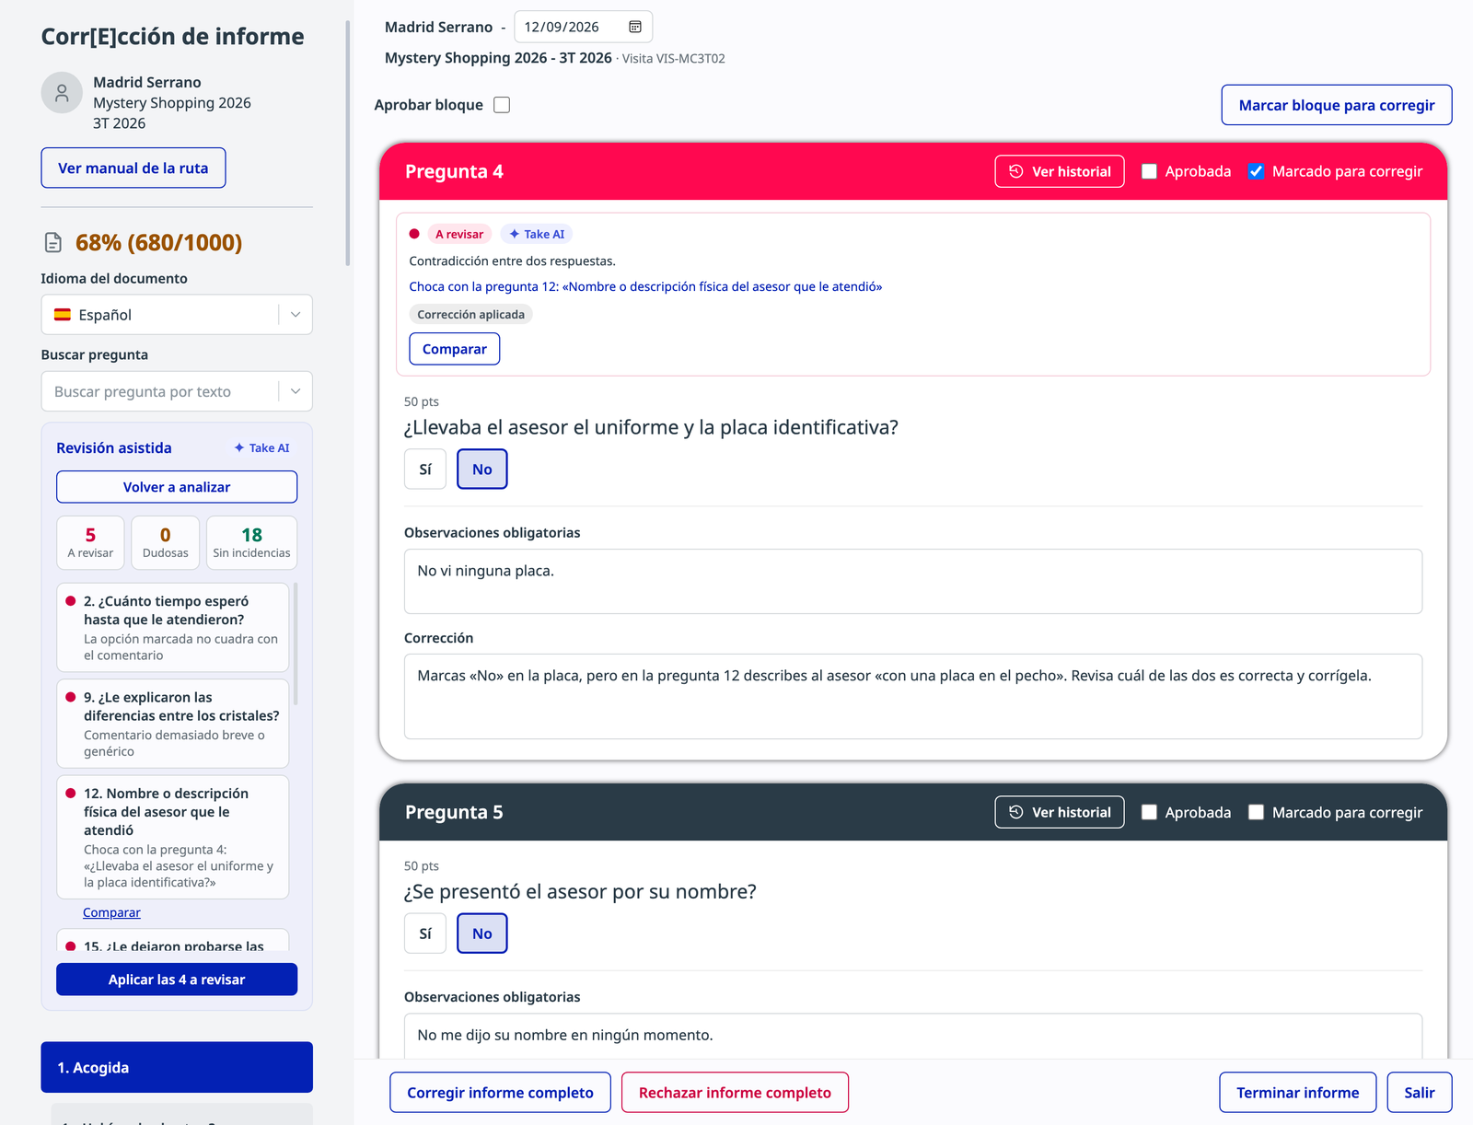The image size is (1473, 1125).
Task: Select No for the uniform and badge question
Action: click(482, 470)
